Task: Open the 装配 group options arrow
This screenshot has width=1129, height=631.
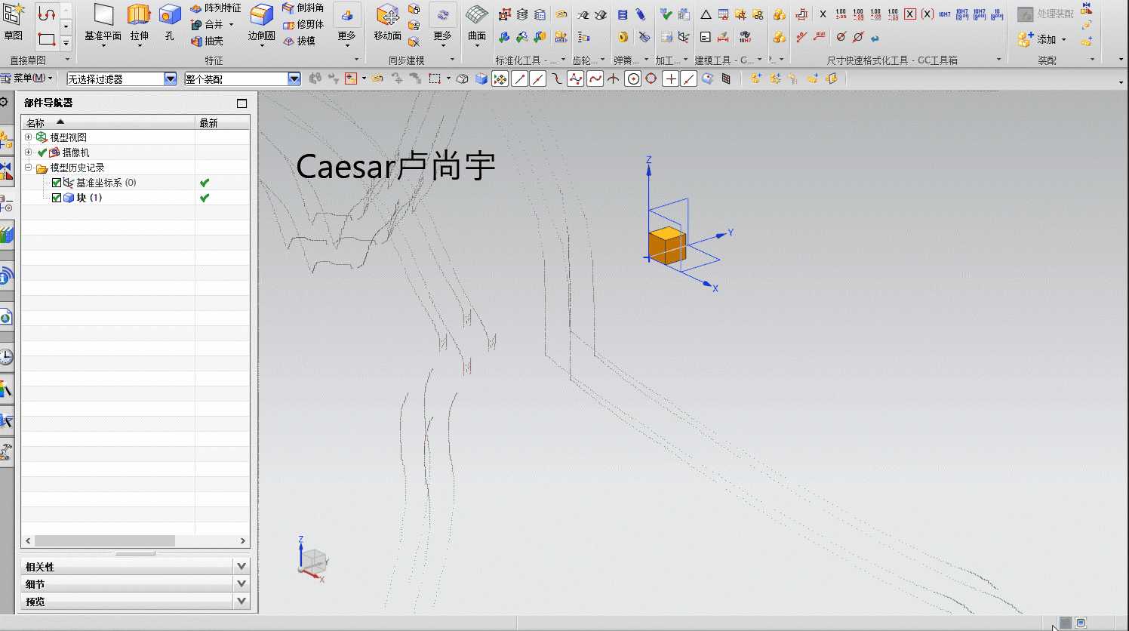Action: [x=1092, y=60]
